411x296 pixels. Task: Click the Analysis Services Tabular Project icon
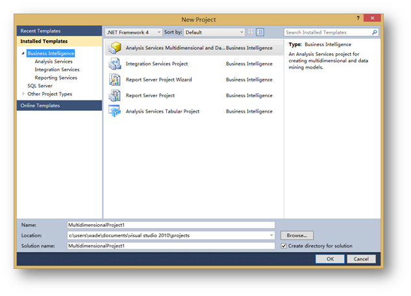pos(115,111)
